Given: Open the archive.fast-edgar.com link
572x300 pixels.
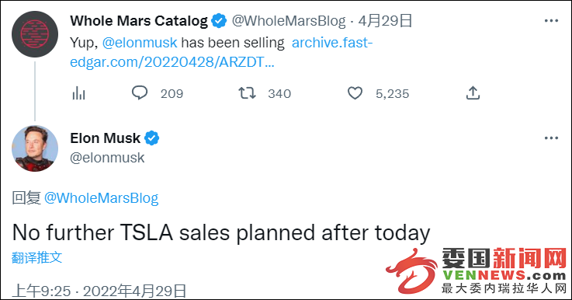Looking at the screenshot, I should tap(221, 52).
